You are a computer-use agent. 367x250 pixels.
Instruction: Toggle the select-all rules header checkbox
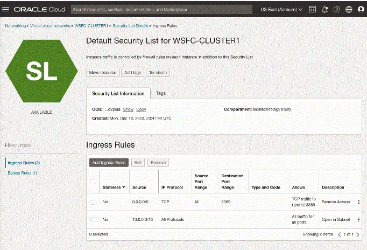93,181
